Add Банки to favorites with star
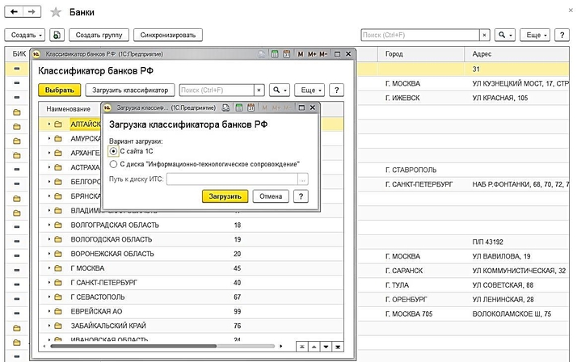The width and height of the screenshot is (577, 362). (56, 12)
